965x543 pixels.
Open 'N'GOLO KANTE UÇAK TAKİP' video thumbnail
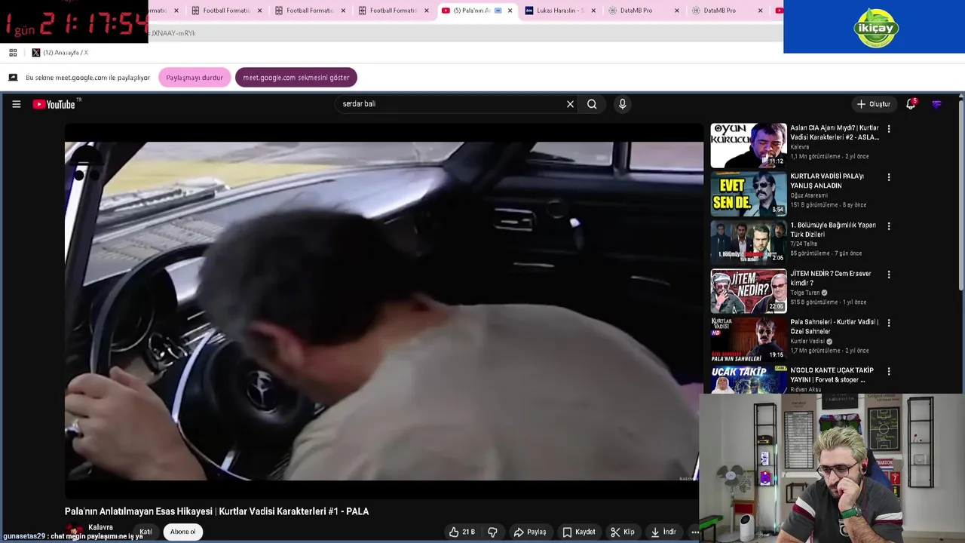748,379
